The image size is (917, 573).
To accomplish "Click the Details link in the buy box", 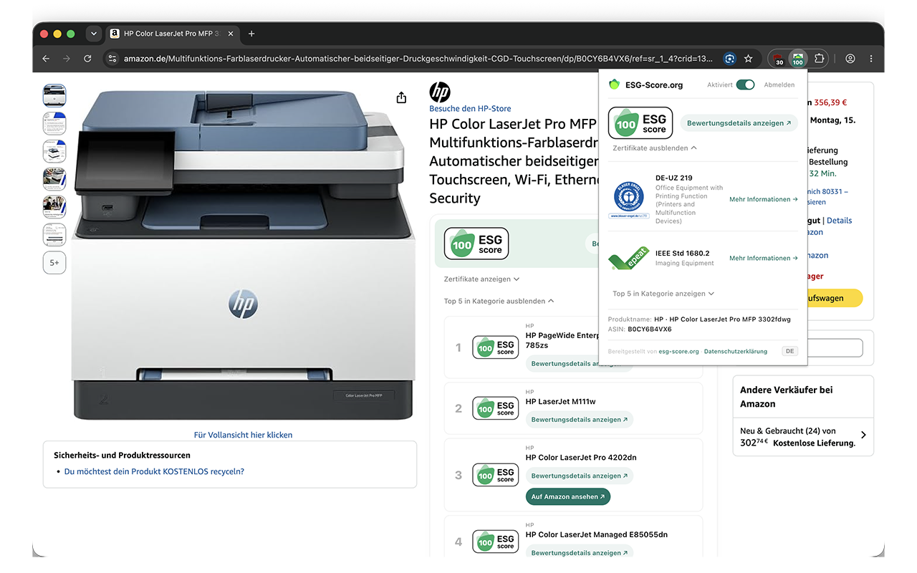I will click(840, 221).
